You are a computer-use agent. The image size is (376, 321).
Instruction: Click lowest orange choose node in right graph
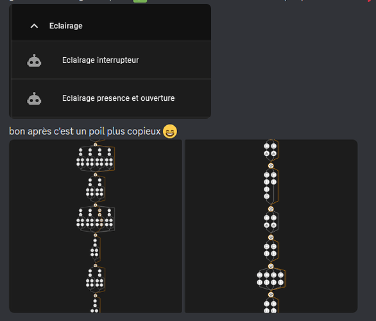pos(271,295)
